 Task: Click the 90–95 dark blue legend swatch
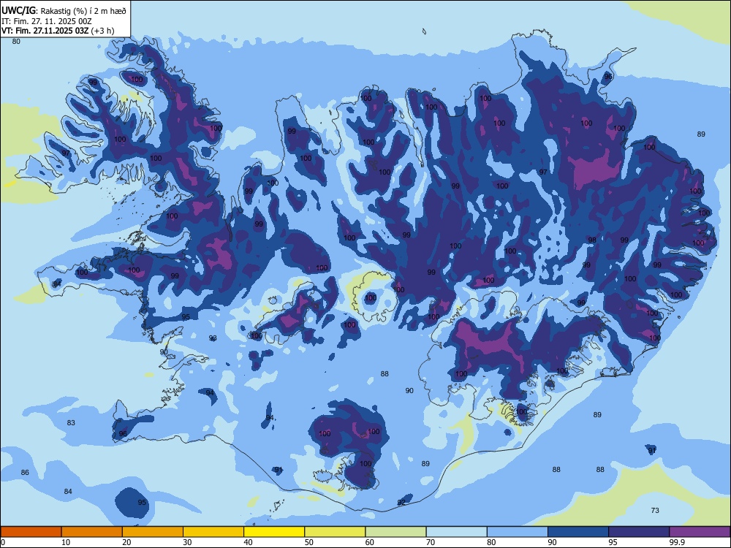pyautogui.click(x=578, y=532)
